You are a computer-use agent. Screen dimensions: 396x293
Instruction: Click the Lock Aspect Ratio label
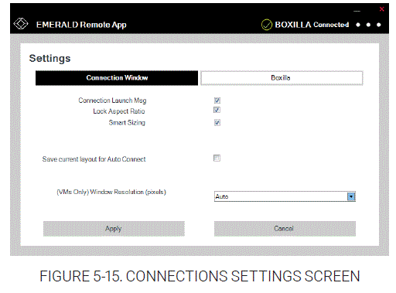[119, 111]
